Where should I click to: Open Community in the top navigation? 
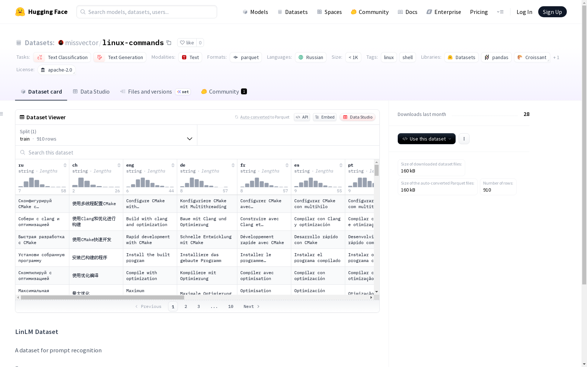(370, 12)
